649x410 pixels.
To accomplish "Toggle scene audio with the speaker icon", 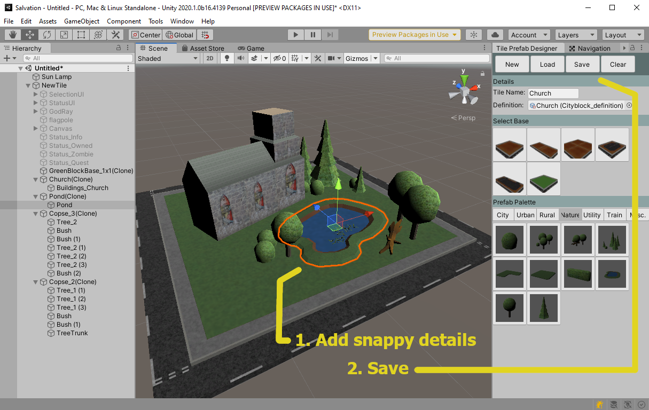I will (x=240, y=58).
